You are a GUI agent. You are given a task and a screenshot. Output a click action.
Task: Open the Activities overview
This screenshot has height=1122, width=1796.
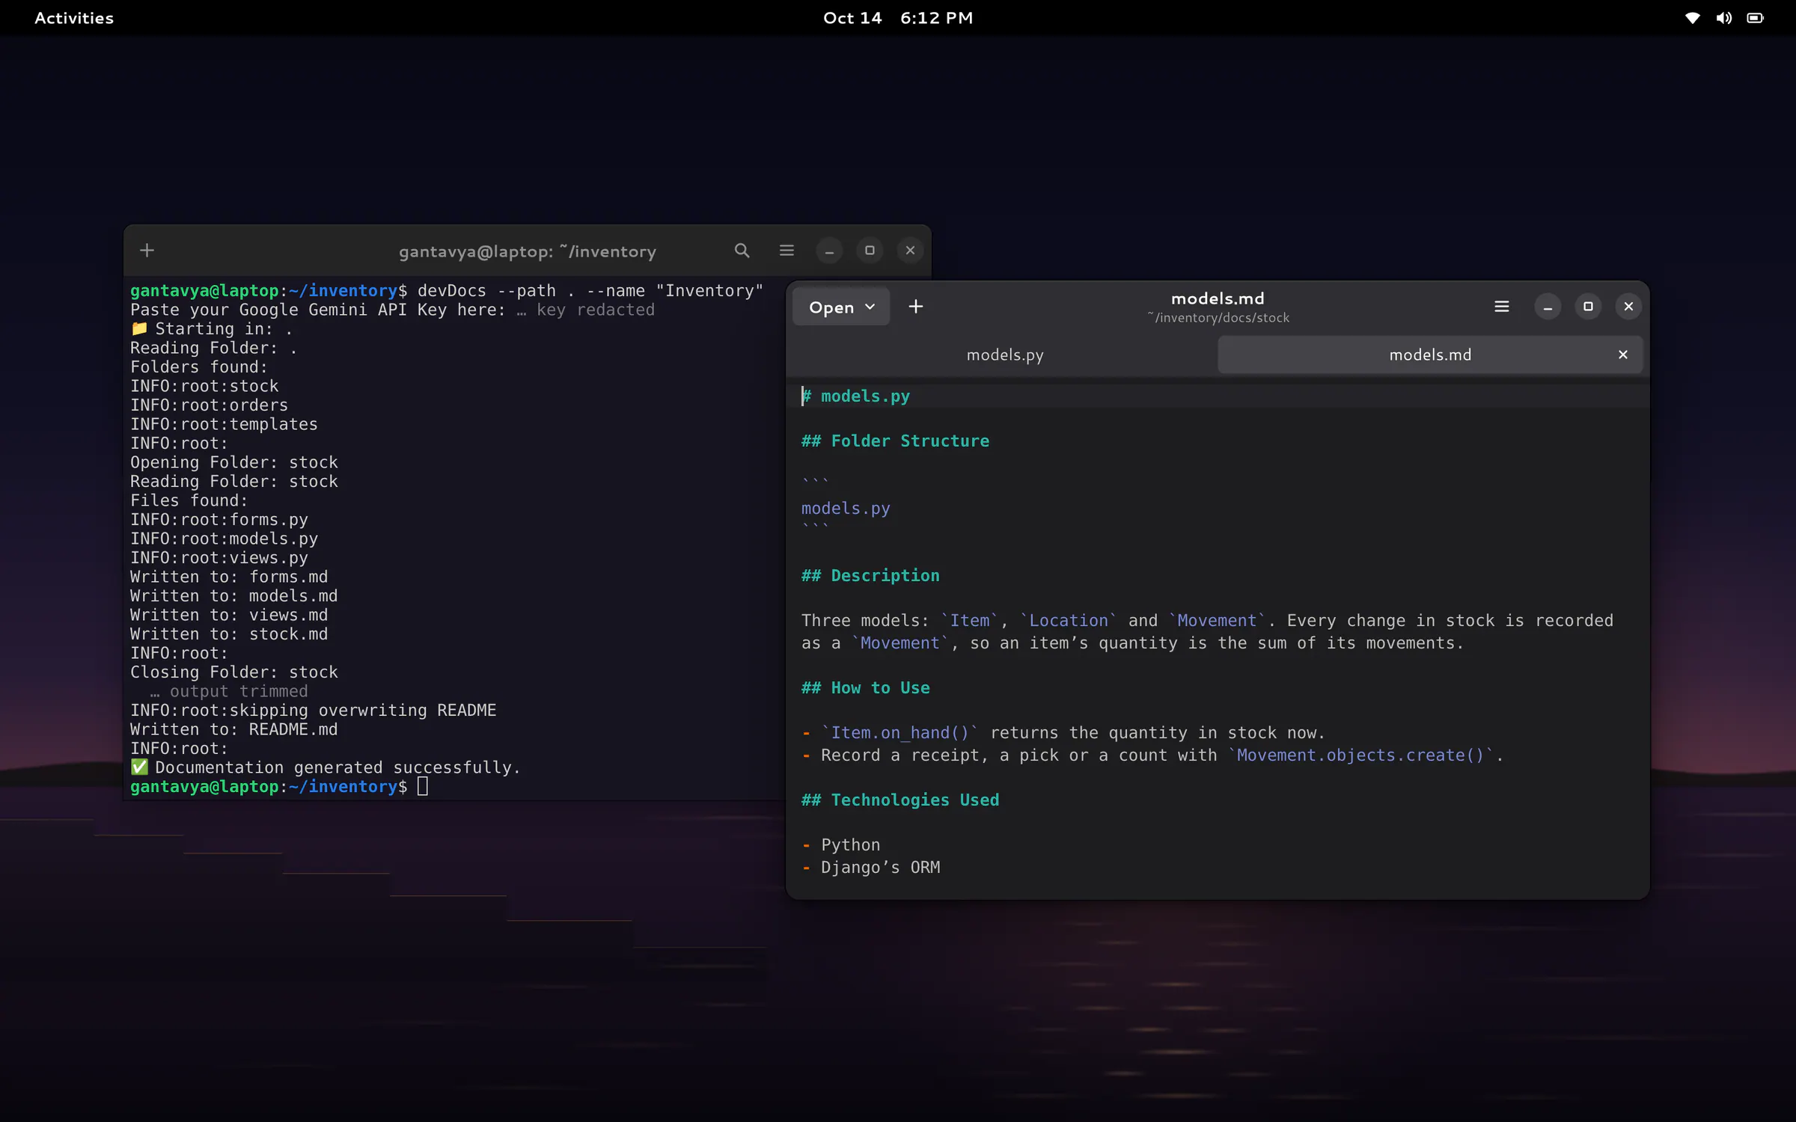74,18
